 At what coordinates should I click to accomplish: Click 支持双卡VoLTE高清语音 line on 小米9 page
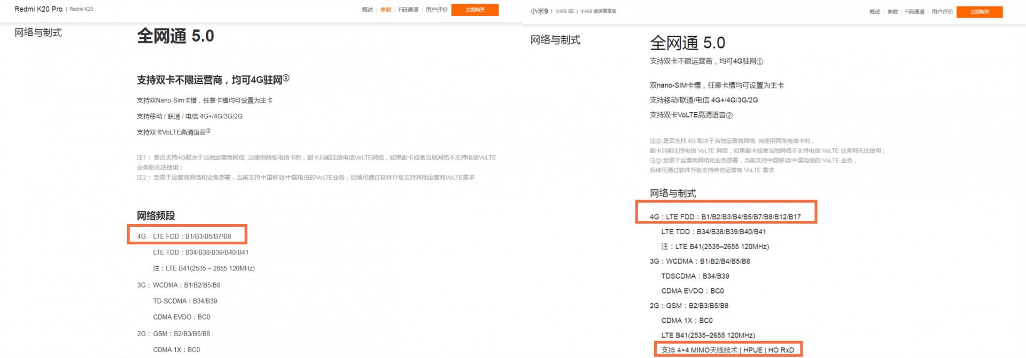[691, 115]
